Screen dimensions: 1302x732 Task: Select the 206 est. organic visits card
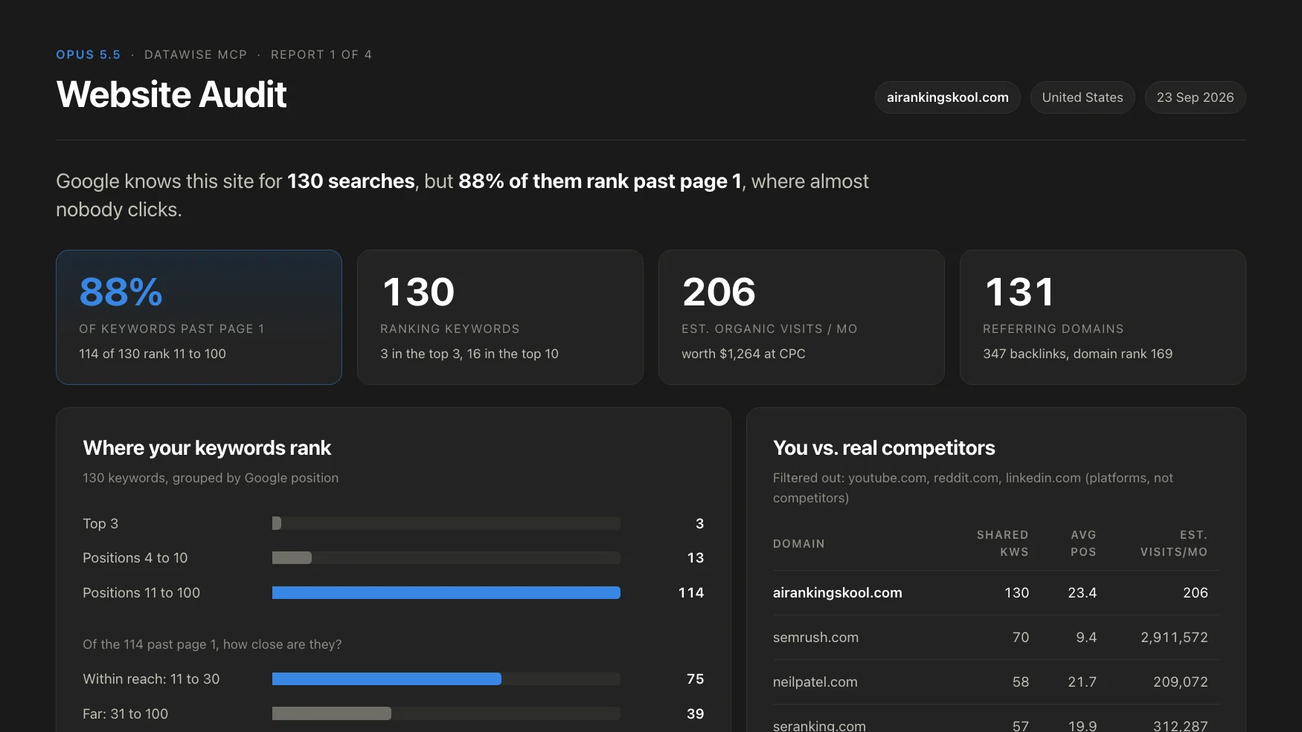801,317
